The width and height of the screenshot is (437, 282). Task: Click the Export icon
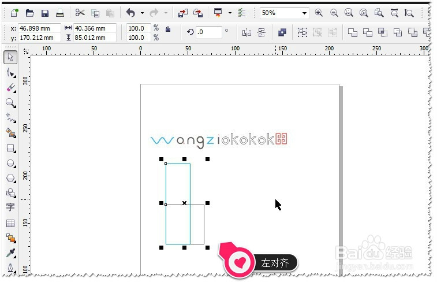click(198, 13)
